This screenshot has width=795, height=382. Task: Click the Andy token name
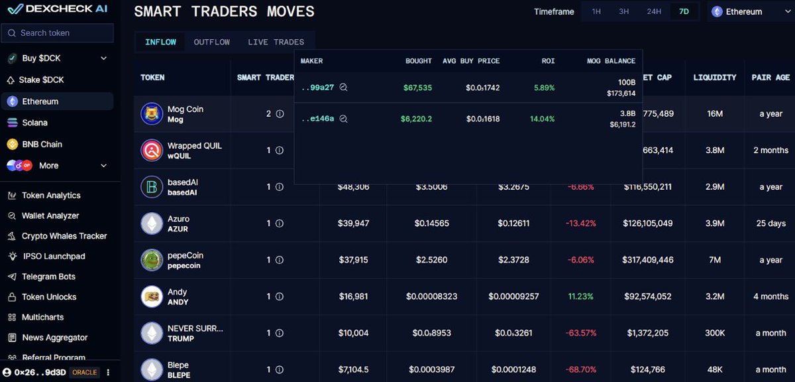click(177, 292)
